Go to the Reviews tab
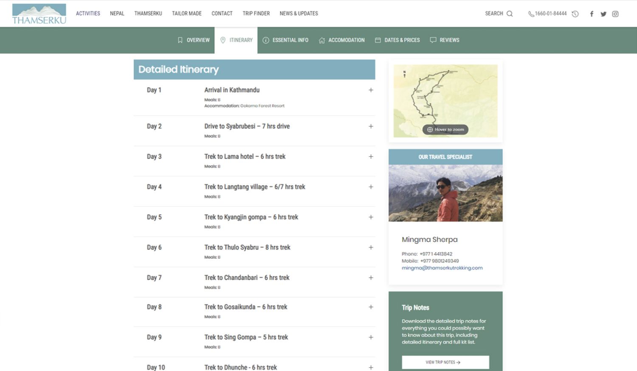 click(x=445, y=40)
